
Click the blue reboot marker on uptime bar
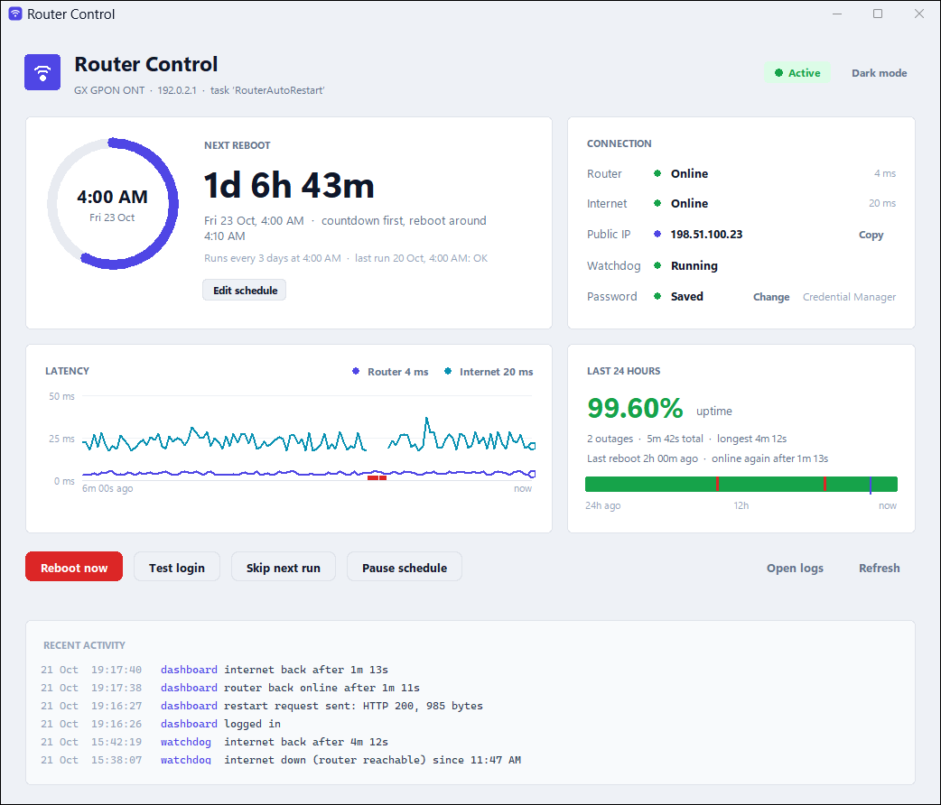(x=871, y=485)
